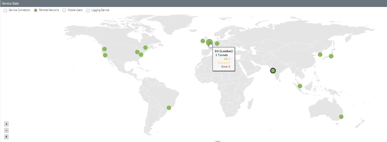
Task: Click the large EU London map marker
Action: [209, 42]
